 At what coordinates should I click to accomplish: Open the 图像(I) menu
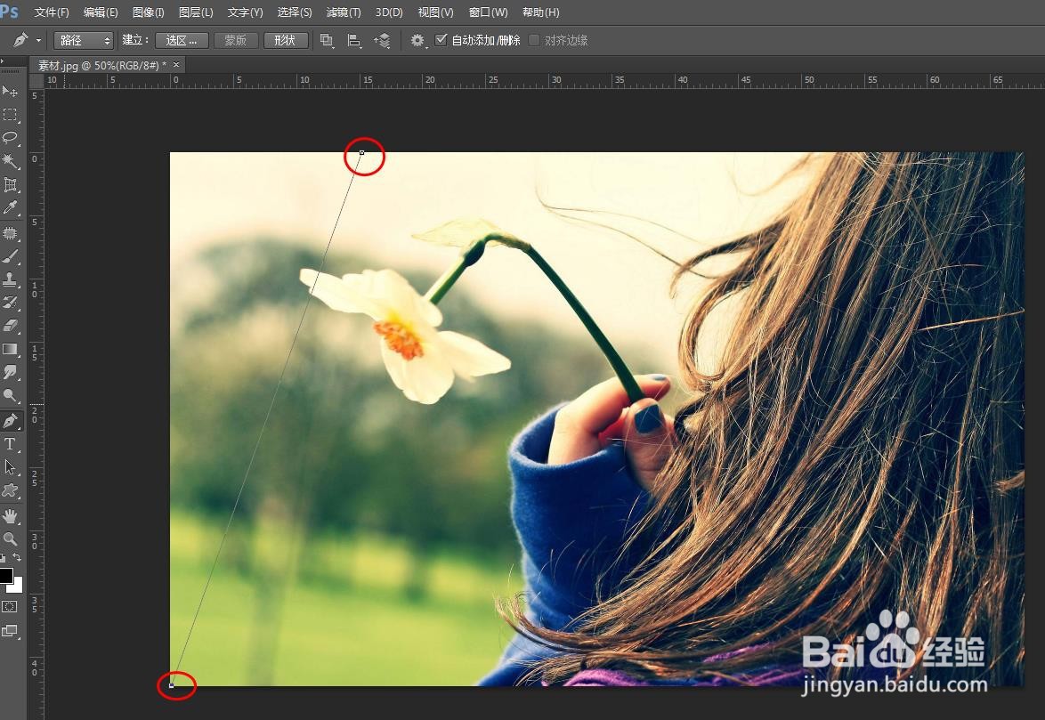coord(148,12)
